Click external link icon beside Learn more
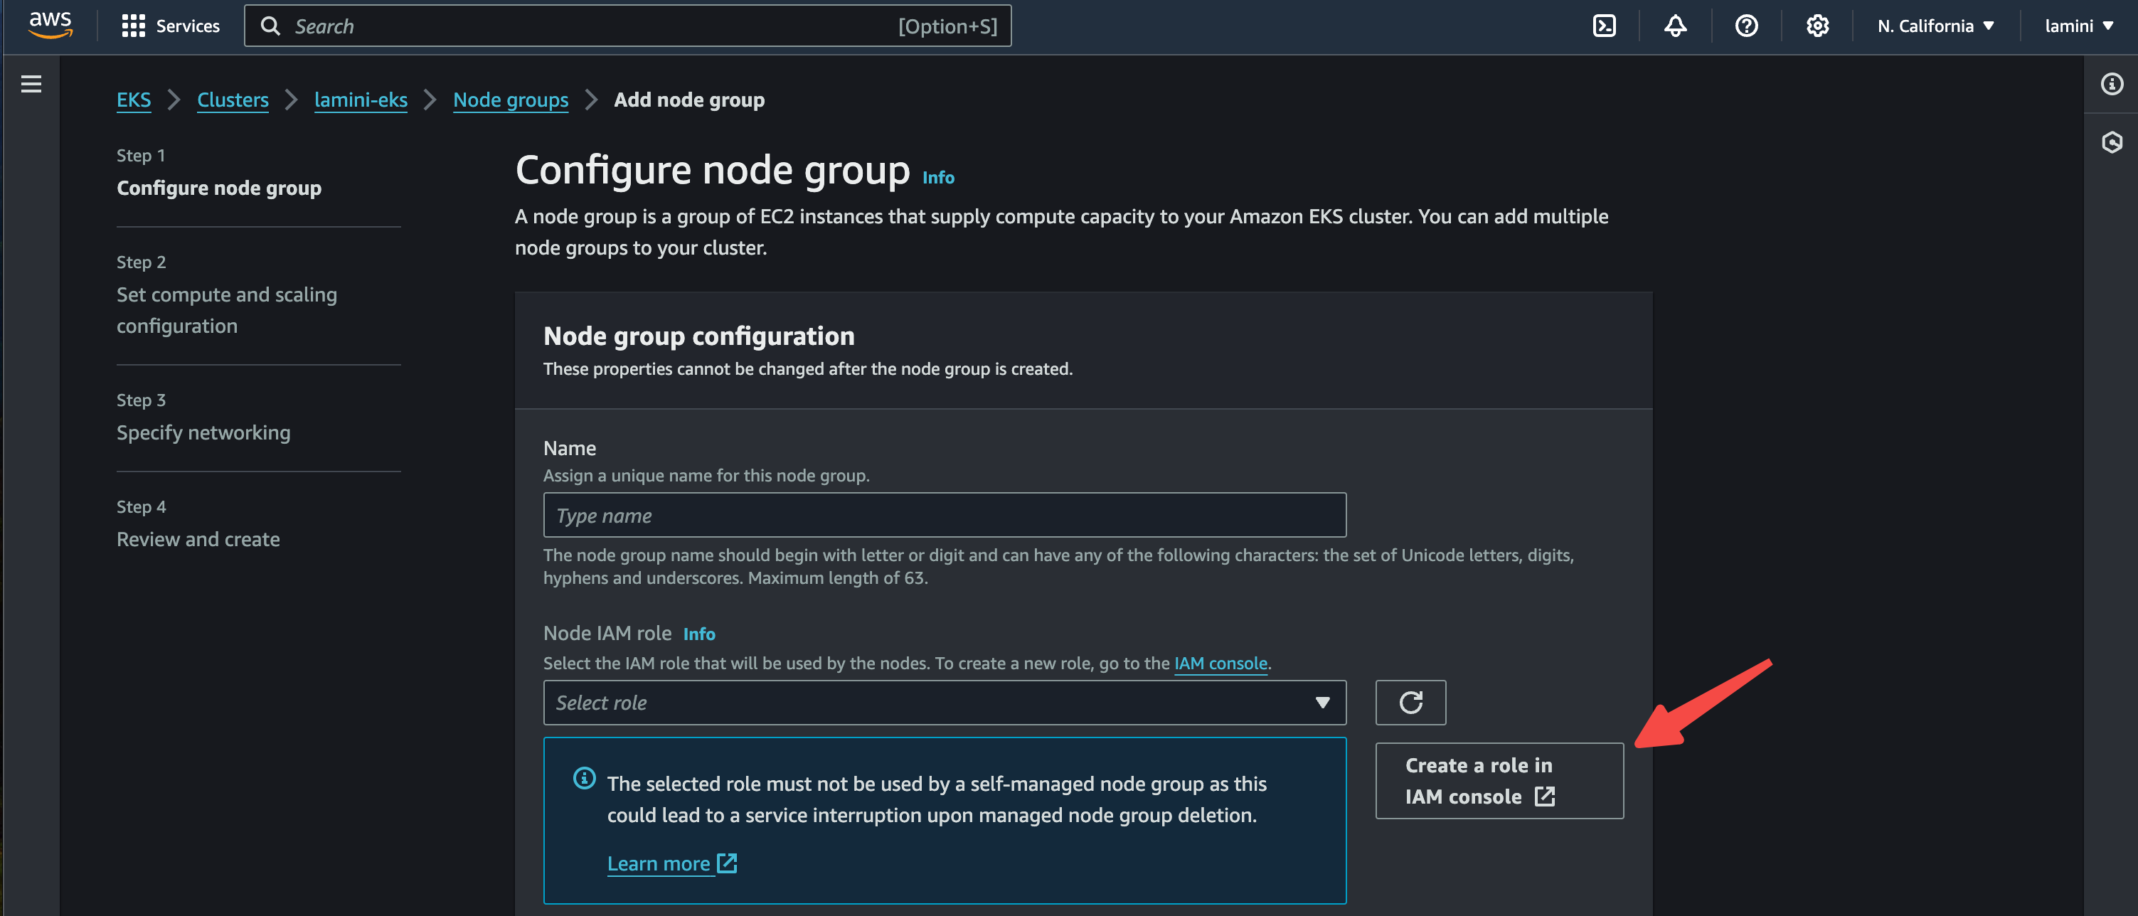The height and width of the screenshot is (916, 2138). 727,863
